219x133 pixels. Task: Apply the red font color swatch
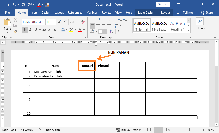pyautogui.click(x=80, y=30)
